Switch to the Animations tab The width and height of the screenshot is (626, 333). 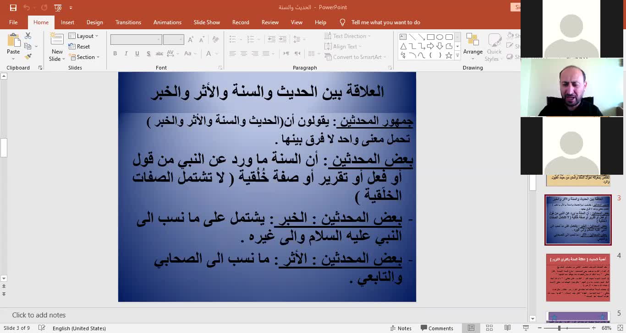pyautogui.click(x=167, y=22)
